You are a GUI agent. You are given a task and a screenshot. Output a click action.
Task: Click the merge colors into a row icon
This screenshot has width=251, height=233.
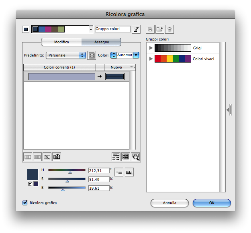click(x=28, y=157)
